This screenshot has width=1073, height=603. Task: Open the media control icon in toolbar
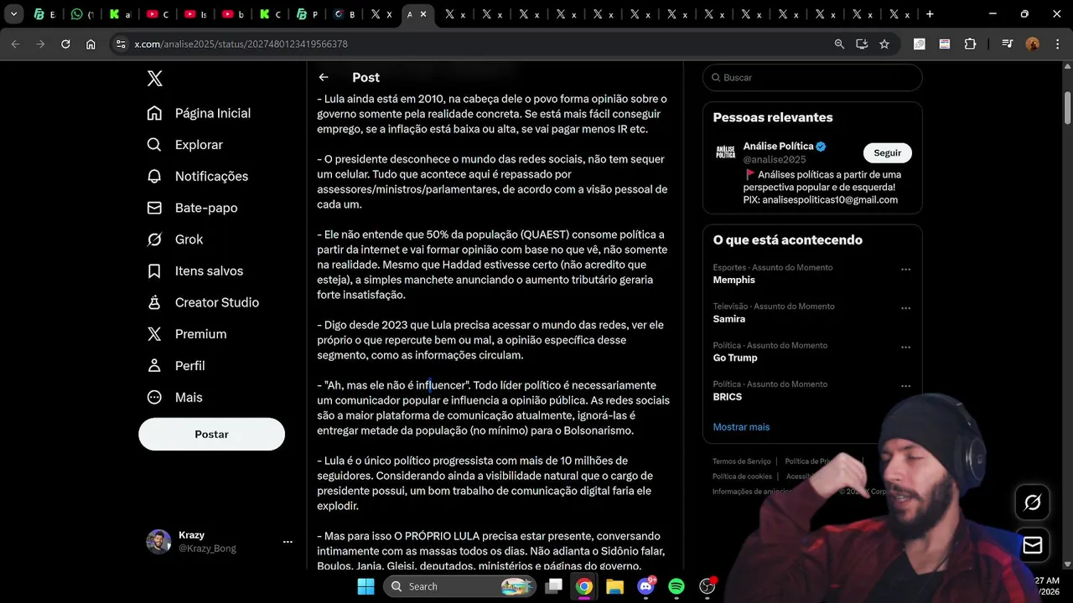[1008, 44]
